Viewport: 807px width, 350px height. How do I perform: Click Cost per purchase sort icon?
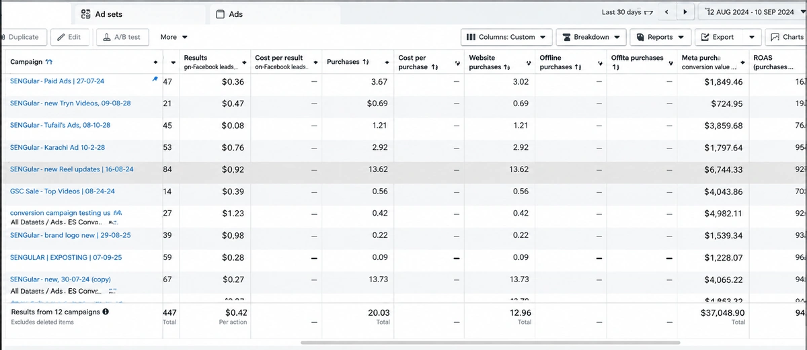434,67
